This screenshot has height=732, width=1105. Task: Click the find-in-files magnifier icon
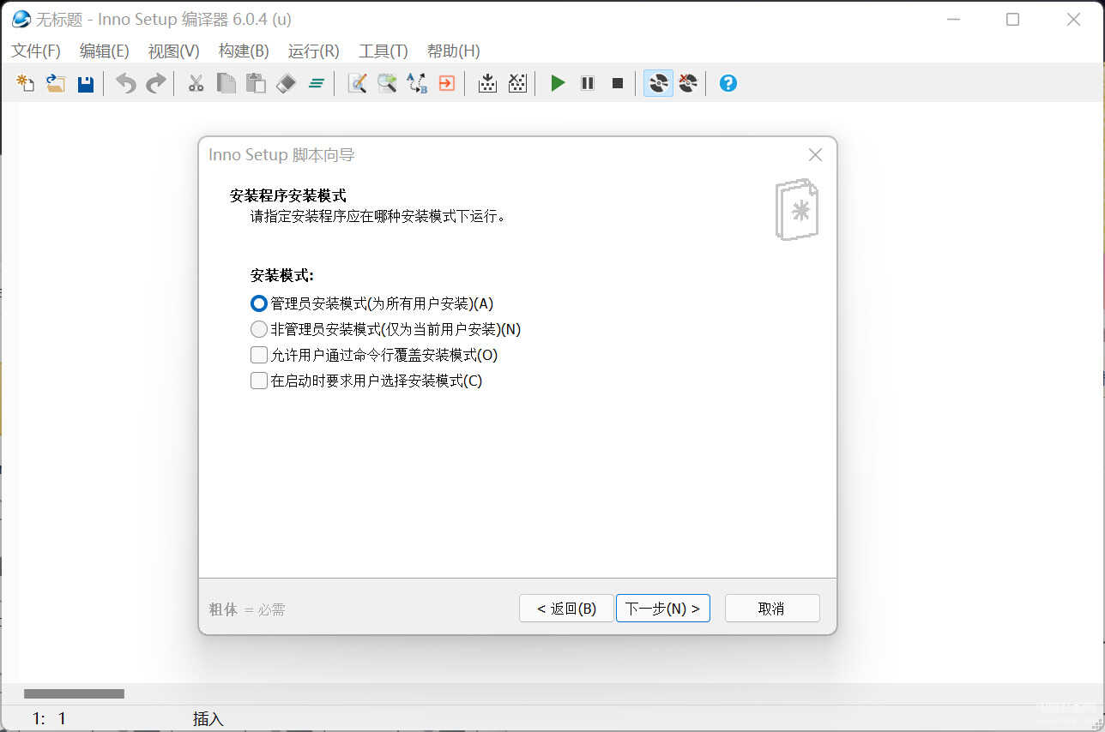[x=387, y=83]
